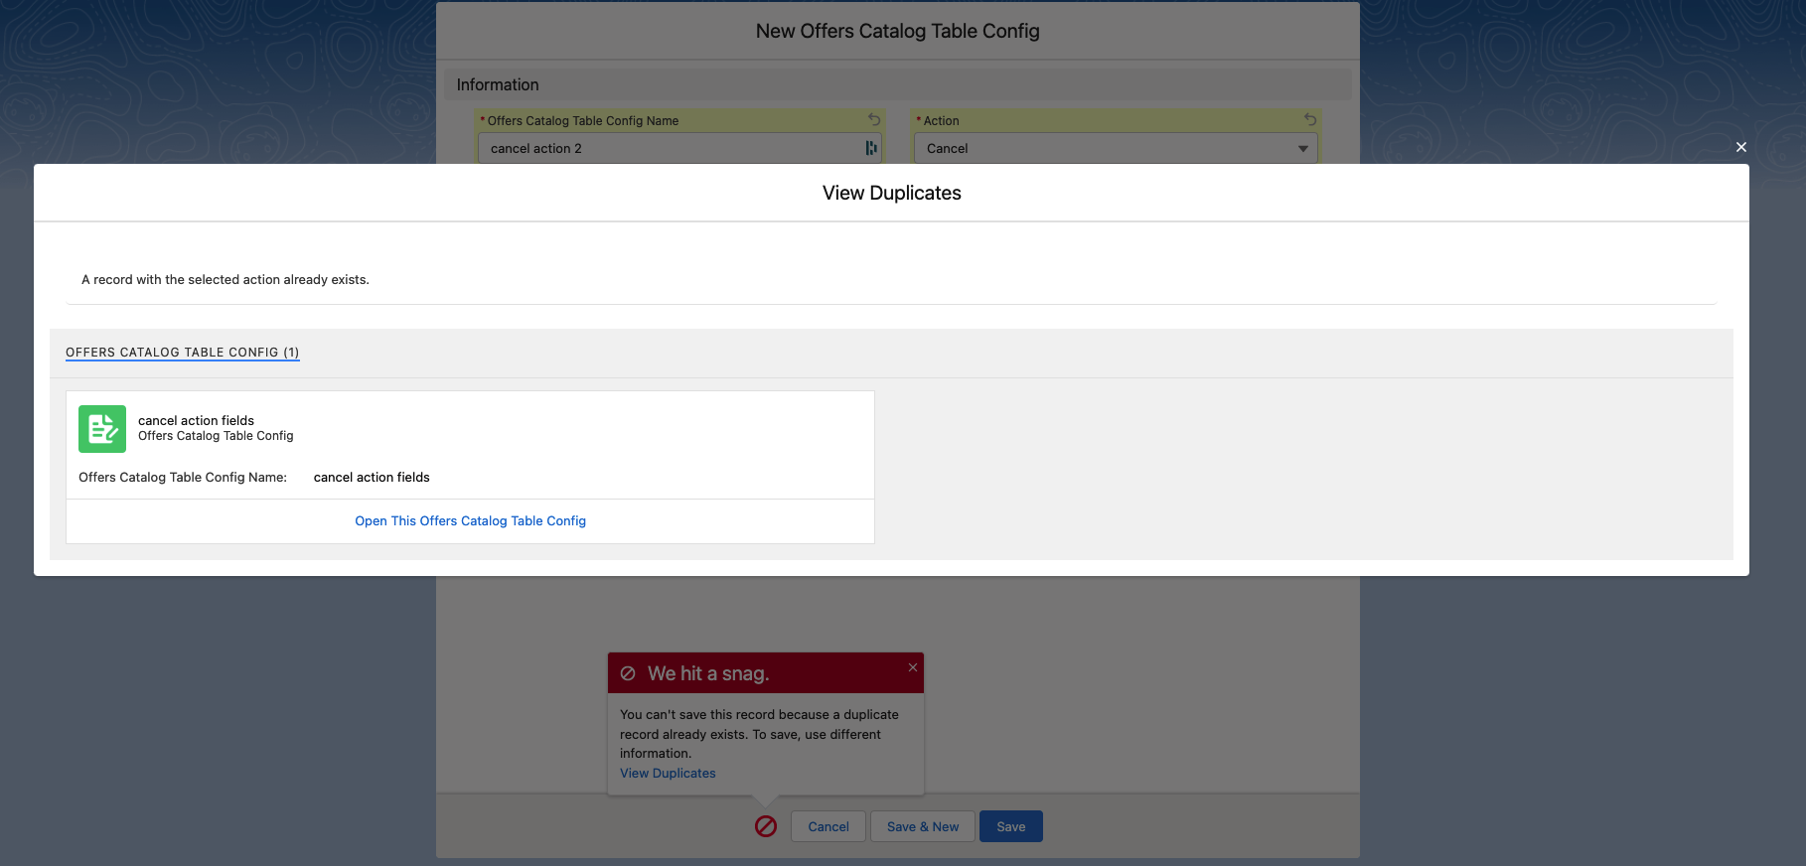Collapse the Information section header
This screenshot has height=866, width=1806.
coord(498,85)
